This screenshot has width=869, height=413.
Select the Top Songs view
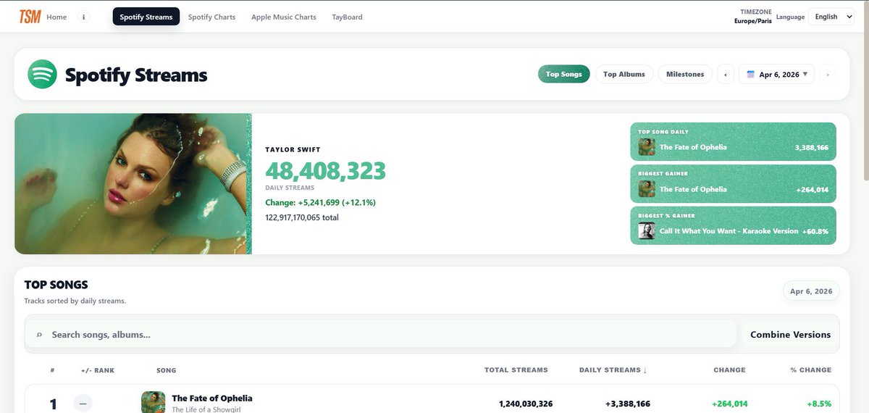coord(563,74)
